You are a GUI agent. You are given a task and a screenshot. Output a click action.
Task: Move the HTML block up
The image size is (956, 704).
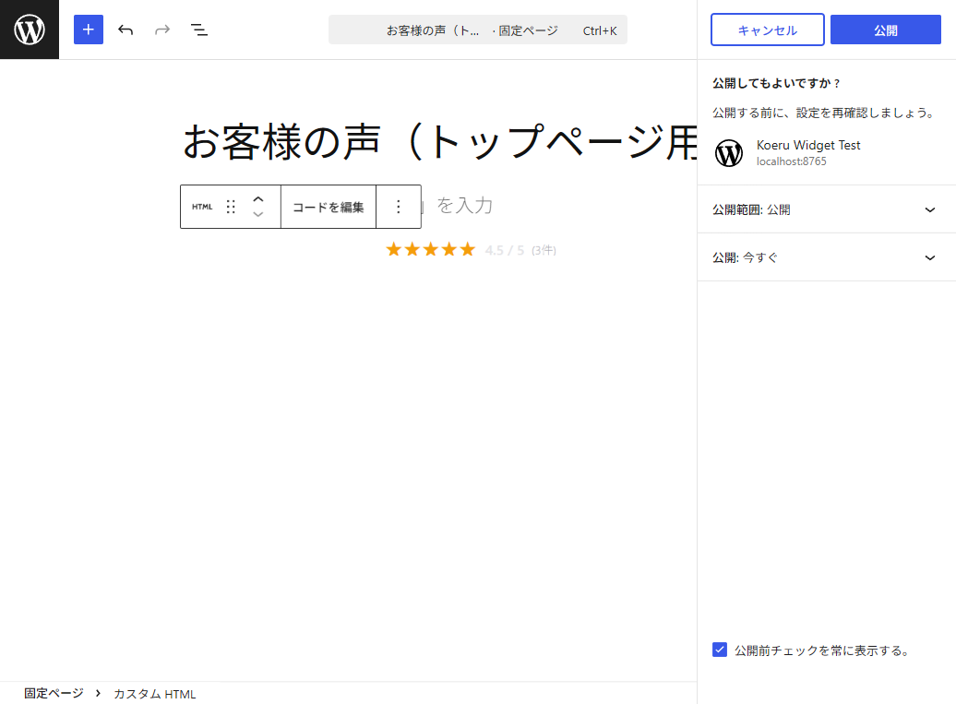[257, 199]
